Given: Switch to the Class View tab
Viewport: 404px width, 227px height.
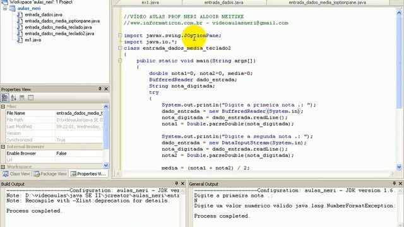Looking at the screenshot, I should [16, 174].
